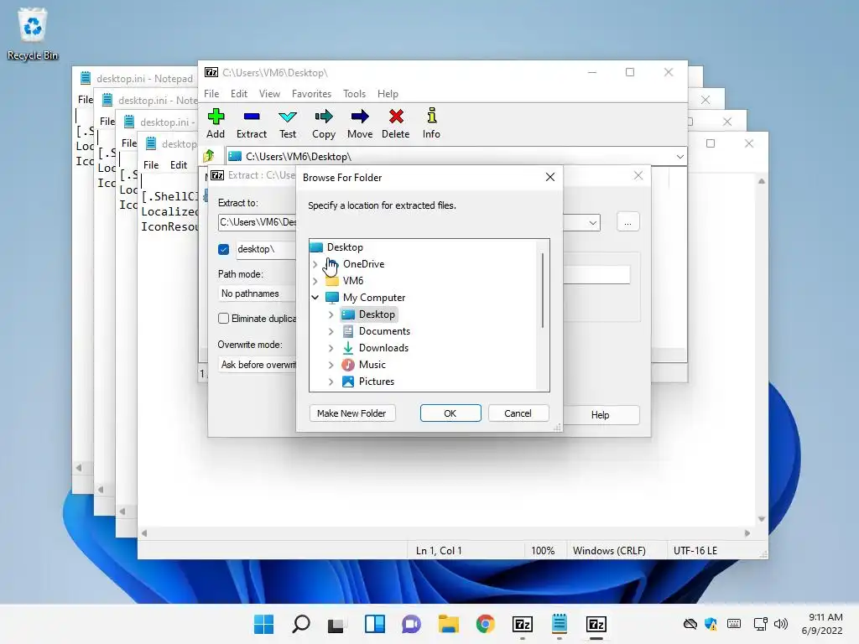Uncheck the desktop\ subfolder checkbox
Viewport: 859px width, 644px height.
pyautogui.click(x=223, y=249)
